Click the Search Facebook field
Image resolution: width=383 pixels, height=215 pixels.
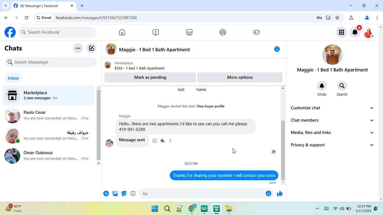(57, 32)
